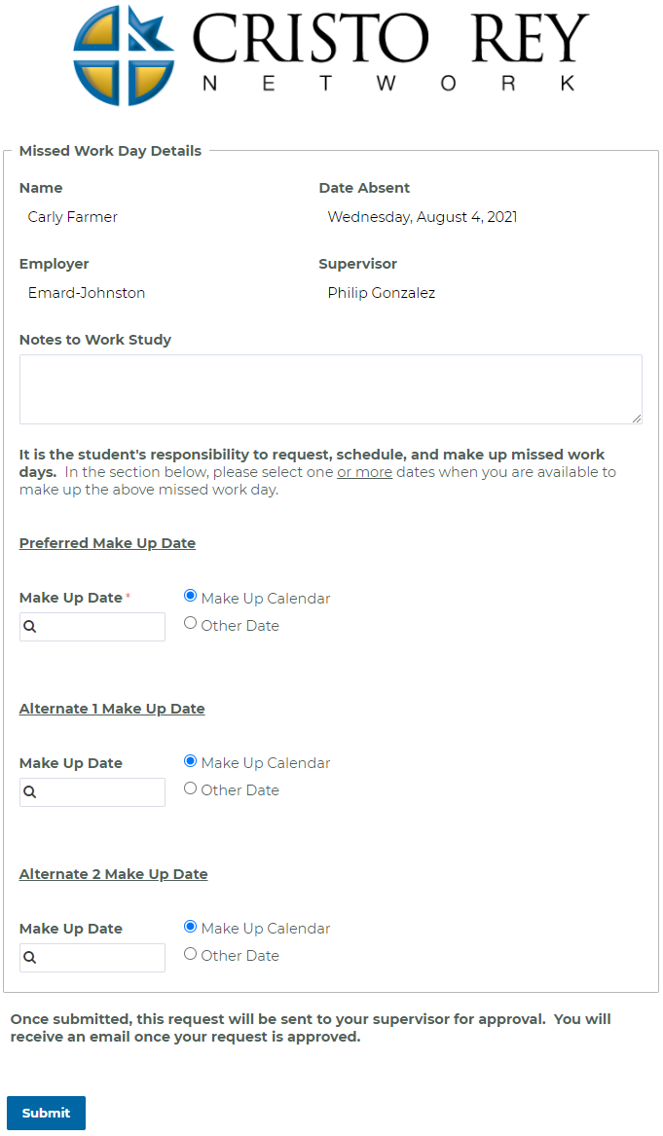Select Make Up Calendar for Alternate 1

[x=191, y=760]
